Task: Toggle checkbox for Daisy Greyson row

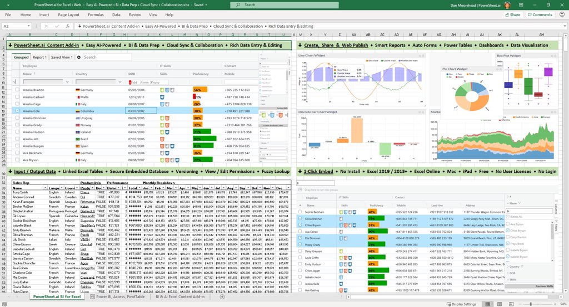Action: click(x=300, y=251)
